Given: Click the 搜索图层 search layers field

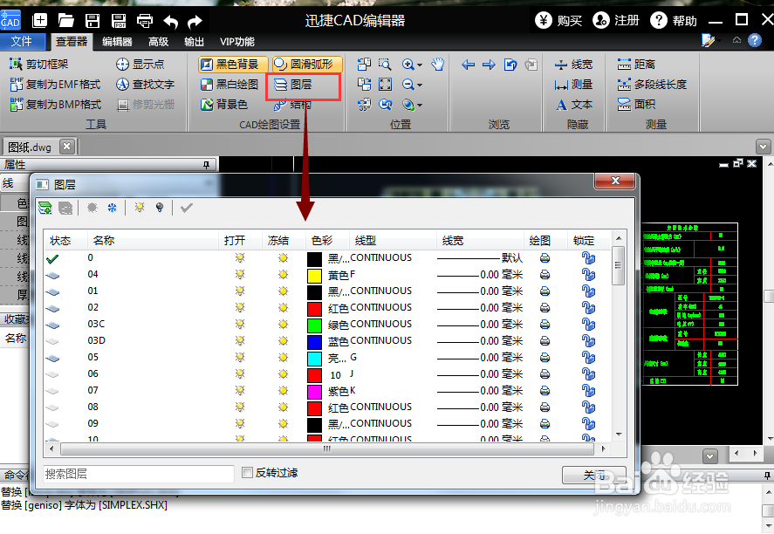Looking at the screenshot, I should (x=139, y=474).
